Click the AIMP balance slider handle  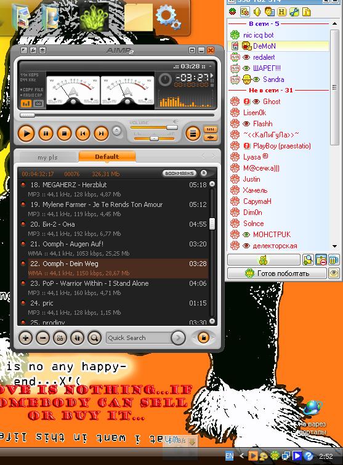154,139
